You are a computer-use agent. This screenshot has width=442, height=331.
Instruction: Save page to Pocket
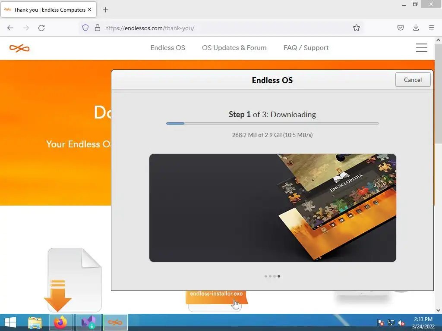[x=400, y=28]
